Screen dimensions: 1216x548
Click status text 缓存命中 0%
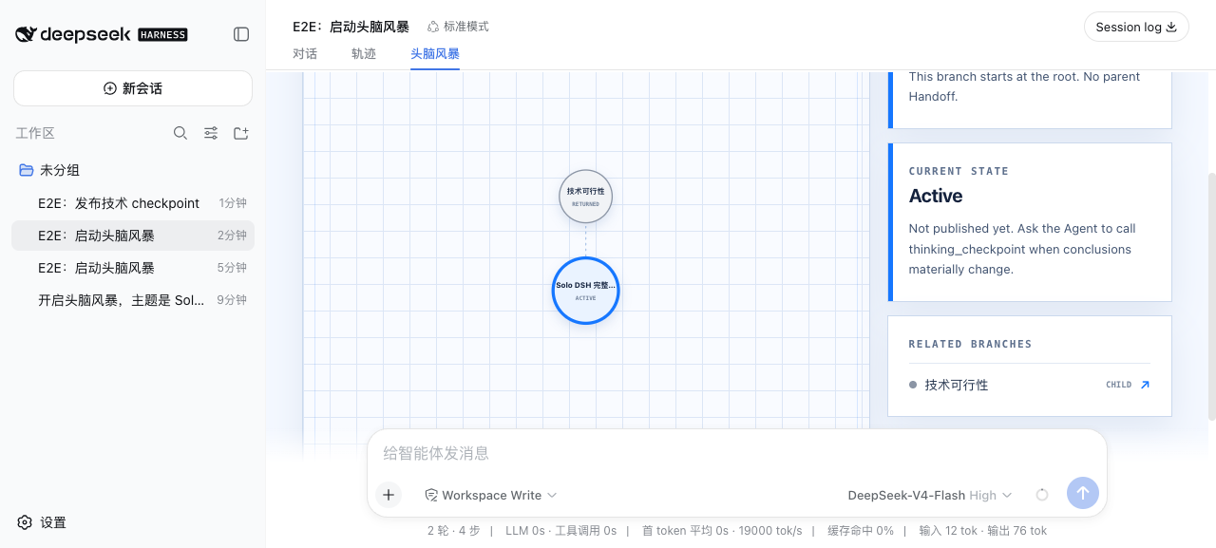pos(861,531)
